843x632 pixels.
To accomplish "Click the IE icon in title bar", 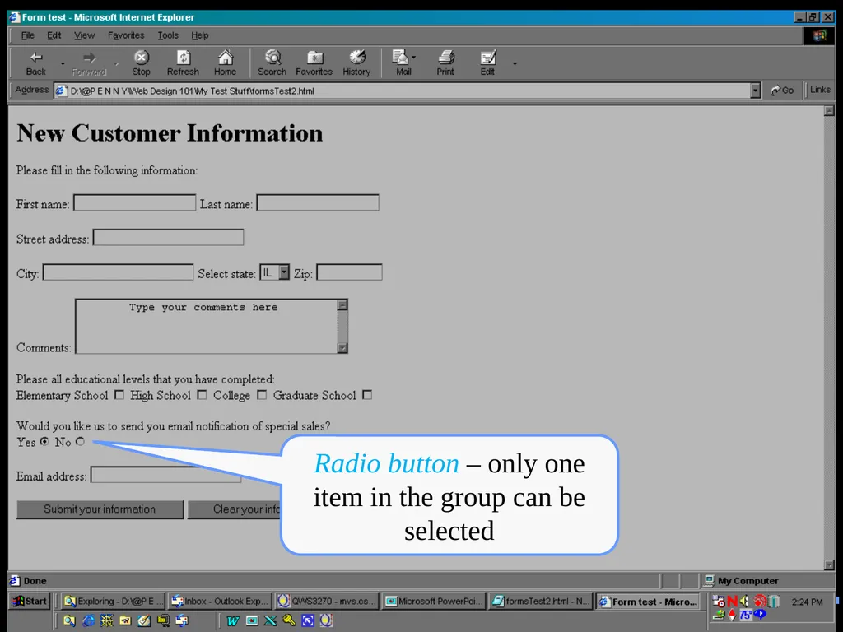I will [x=15, y=17].
